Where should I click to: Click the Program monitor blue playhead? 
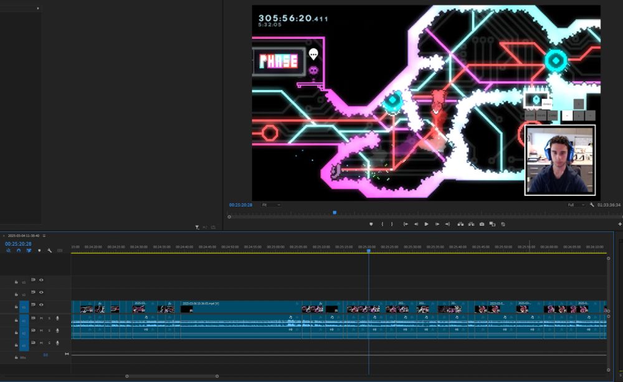pyautogui.click(x=335, y=213)
